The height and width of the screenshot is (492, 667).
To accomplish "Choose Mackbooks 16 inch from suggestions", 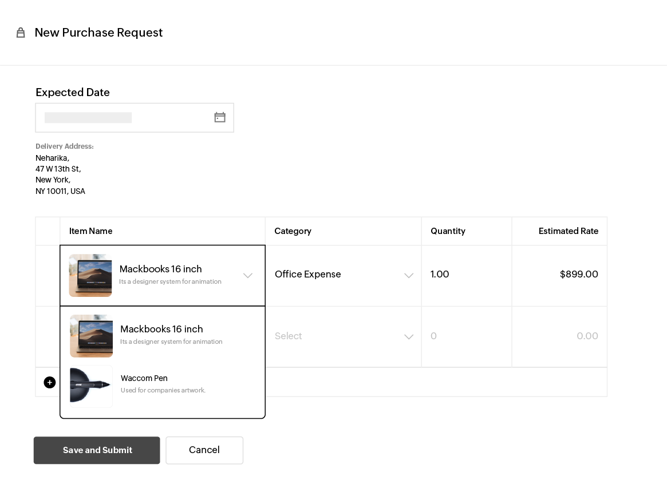I will click(162, 335).
